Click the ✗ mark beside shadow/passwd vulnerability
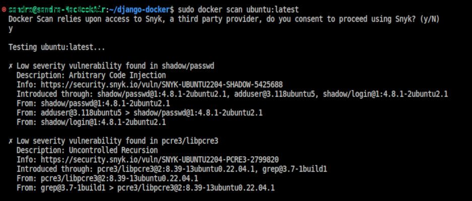 point(11,66)
